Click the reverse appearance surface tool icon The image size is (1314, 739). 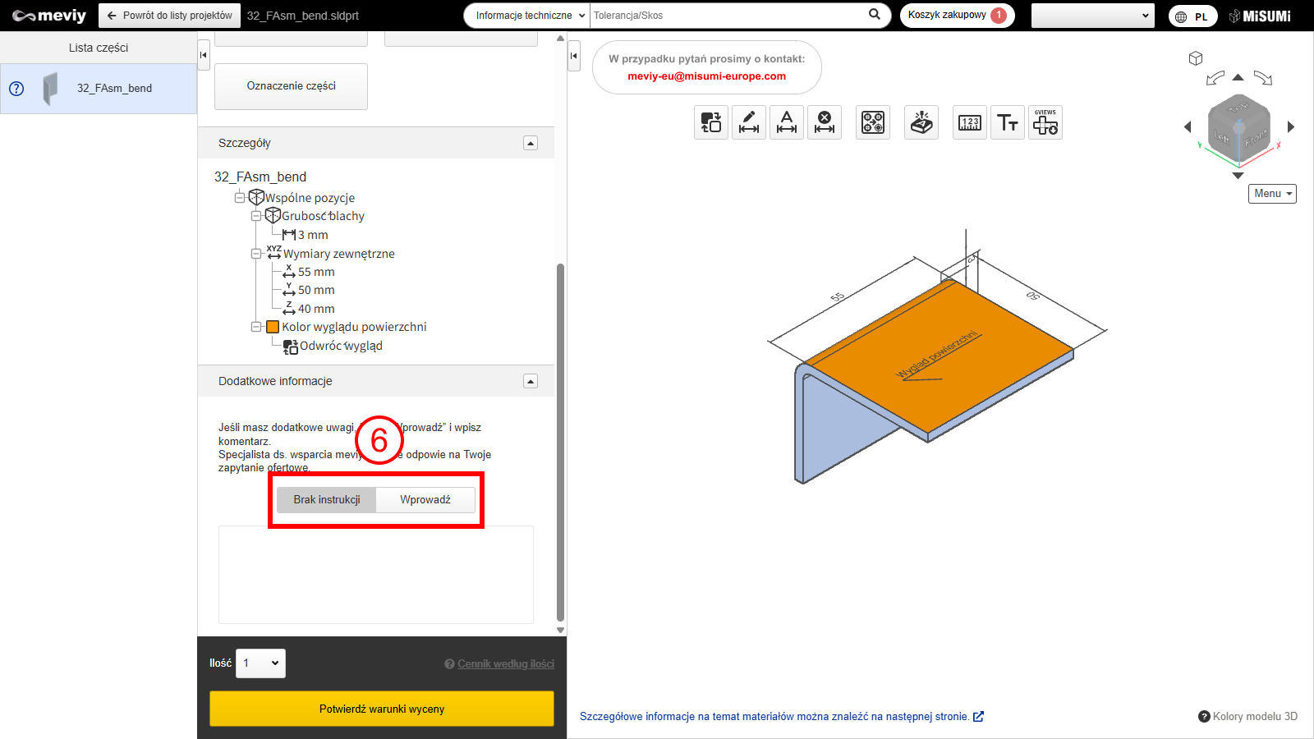coord(710,123)
